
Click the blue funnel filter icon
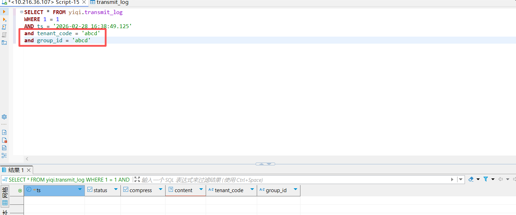coord(486,179)
